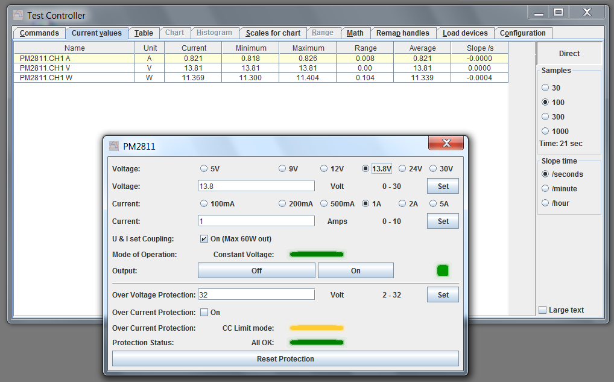Click the Direct button in side panel
614x382 pixels.
pyautogui.click(x=569, y=54)
